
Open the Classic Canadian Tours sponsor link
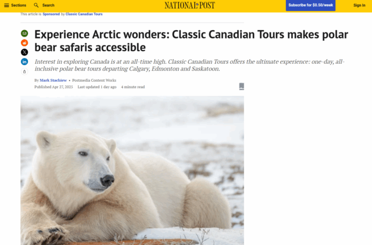84,14
